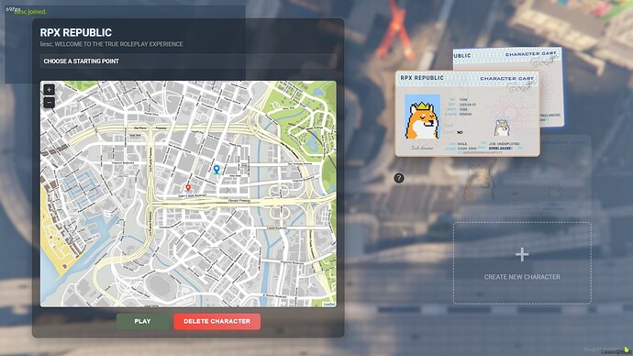Click the RPX REPUBLIC panel title

[x=76, y=33]
